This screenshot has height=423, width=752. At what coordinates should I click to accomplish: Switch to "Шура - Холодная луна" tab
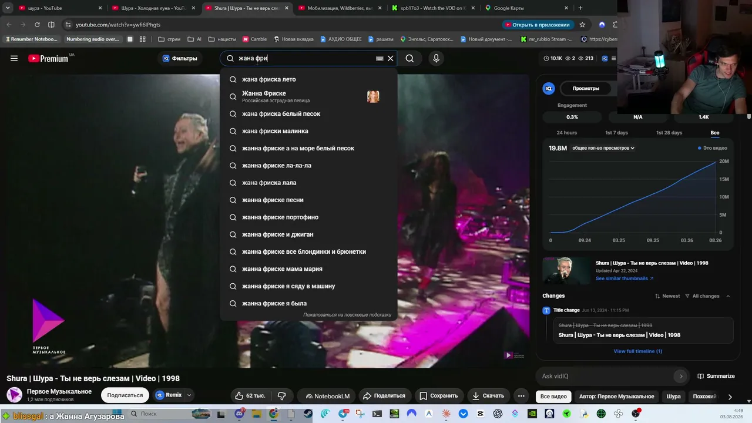(x=153, y=8)
